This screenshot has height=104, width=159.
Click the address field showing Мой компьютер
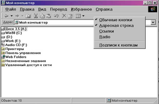pos(54,22)
